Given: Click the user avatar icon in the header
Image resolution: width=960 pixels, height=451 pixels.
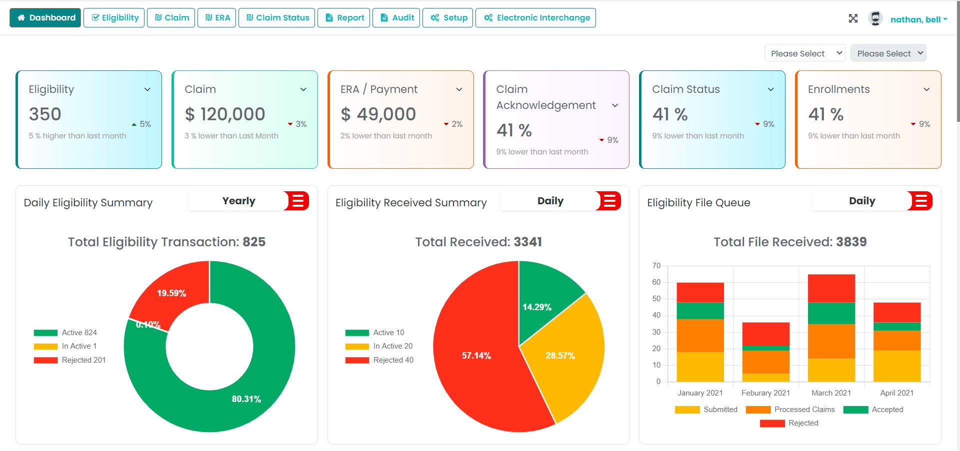Looking at the screenshot, I should (875, 18).
